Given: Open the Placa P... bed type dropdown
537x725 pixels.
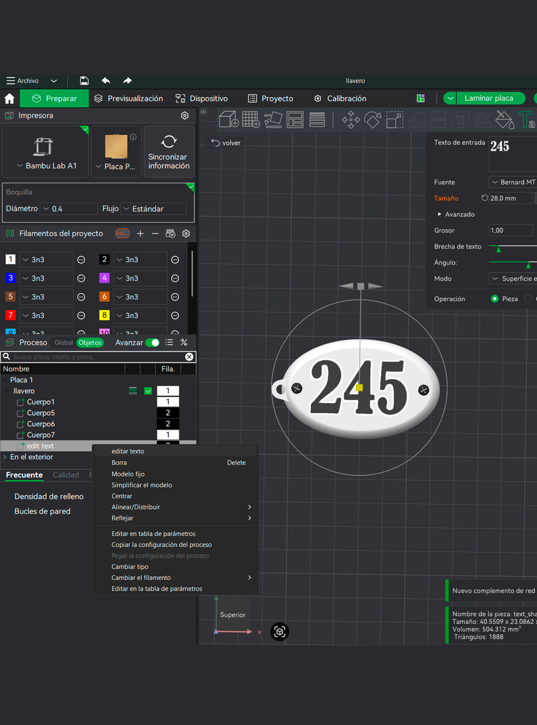Looking at the screenshot, I should tap(115, 166).
